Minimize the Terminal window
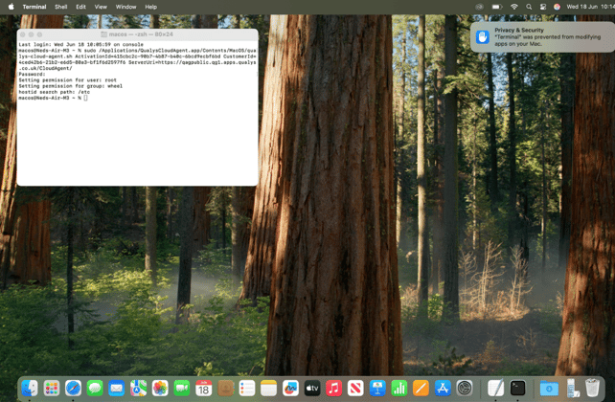 (x=31, y=34)
